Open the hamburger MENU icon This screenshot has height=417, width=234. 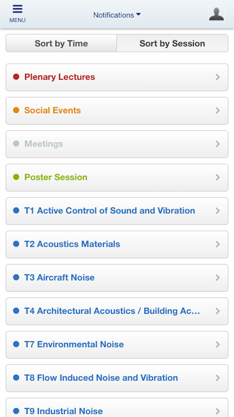(x=18, y=14)
